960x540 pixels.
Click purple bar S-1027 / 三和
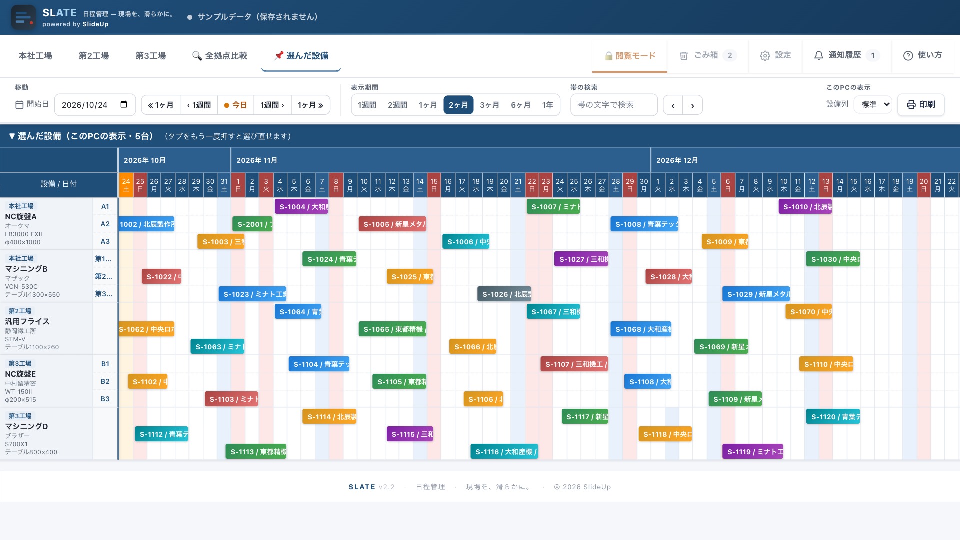[x=581, y=259]
